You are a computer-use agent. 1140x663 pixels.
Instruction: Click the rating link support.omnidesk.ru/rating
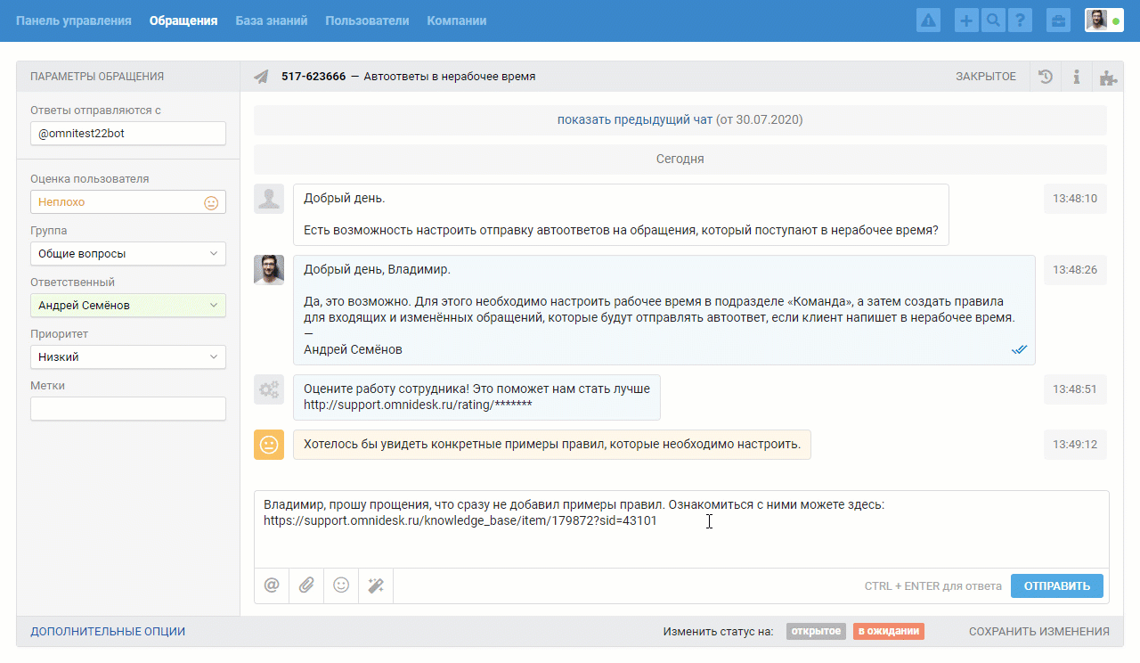point(418,405)
